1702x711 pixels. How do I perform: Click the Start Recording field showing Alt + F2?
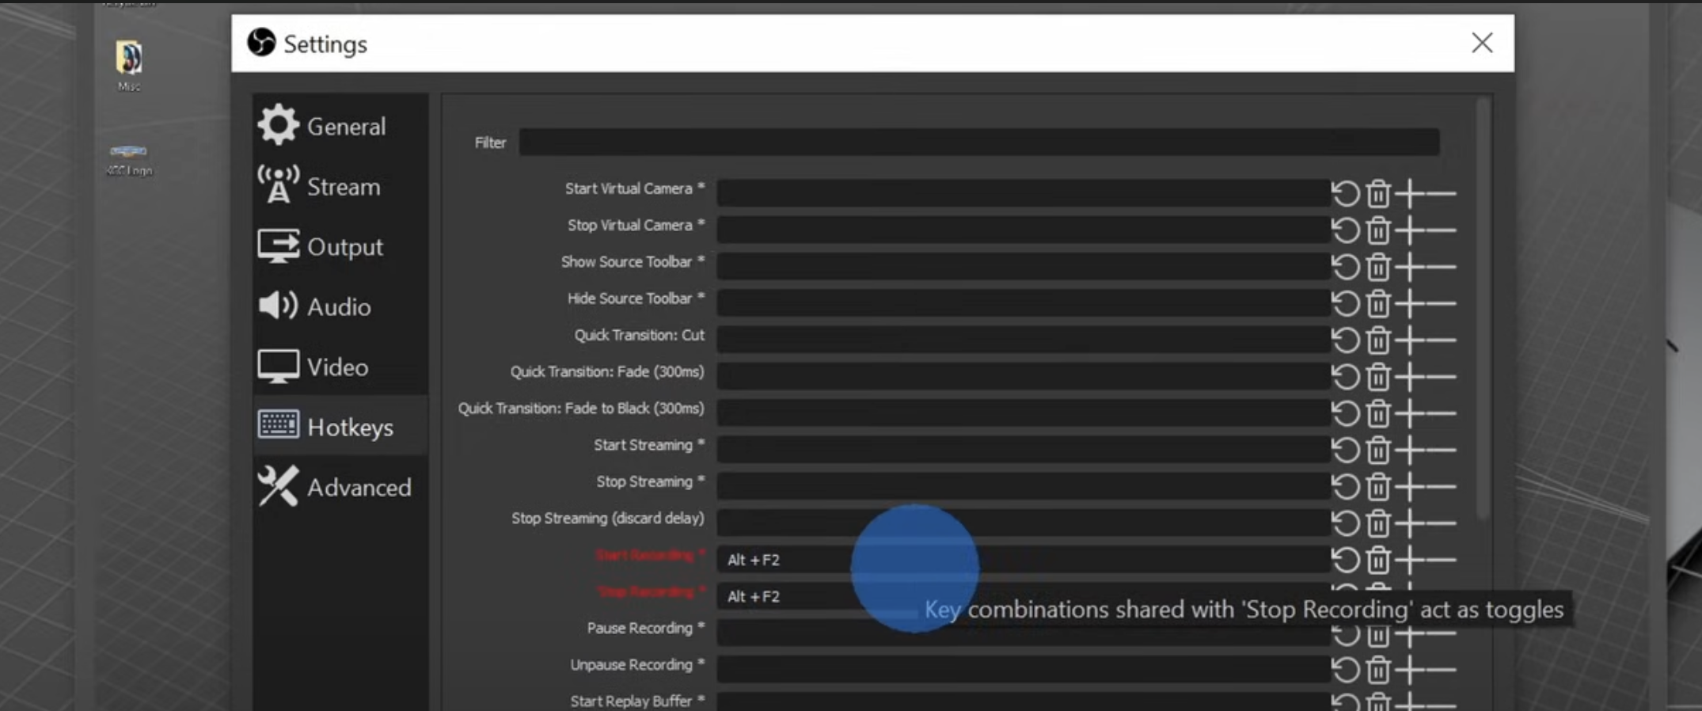[x=1023, y=559]
